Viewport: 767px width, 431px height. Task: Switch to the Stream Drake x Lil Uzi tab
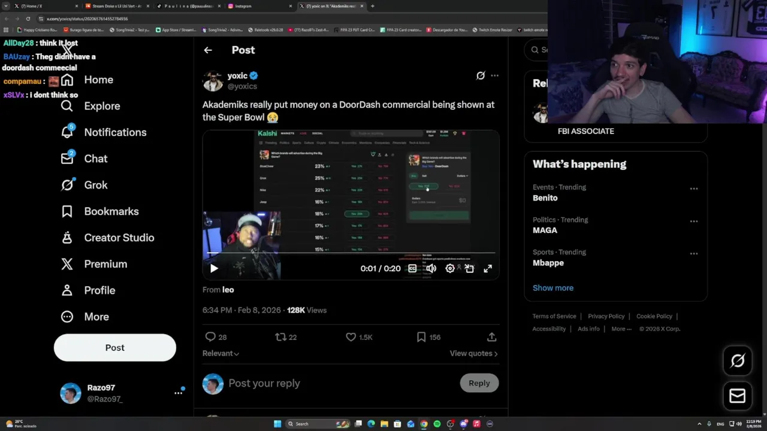(117, 6)
